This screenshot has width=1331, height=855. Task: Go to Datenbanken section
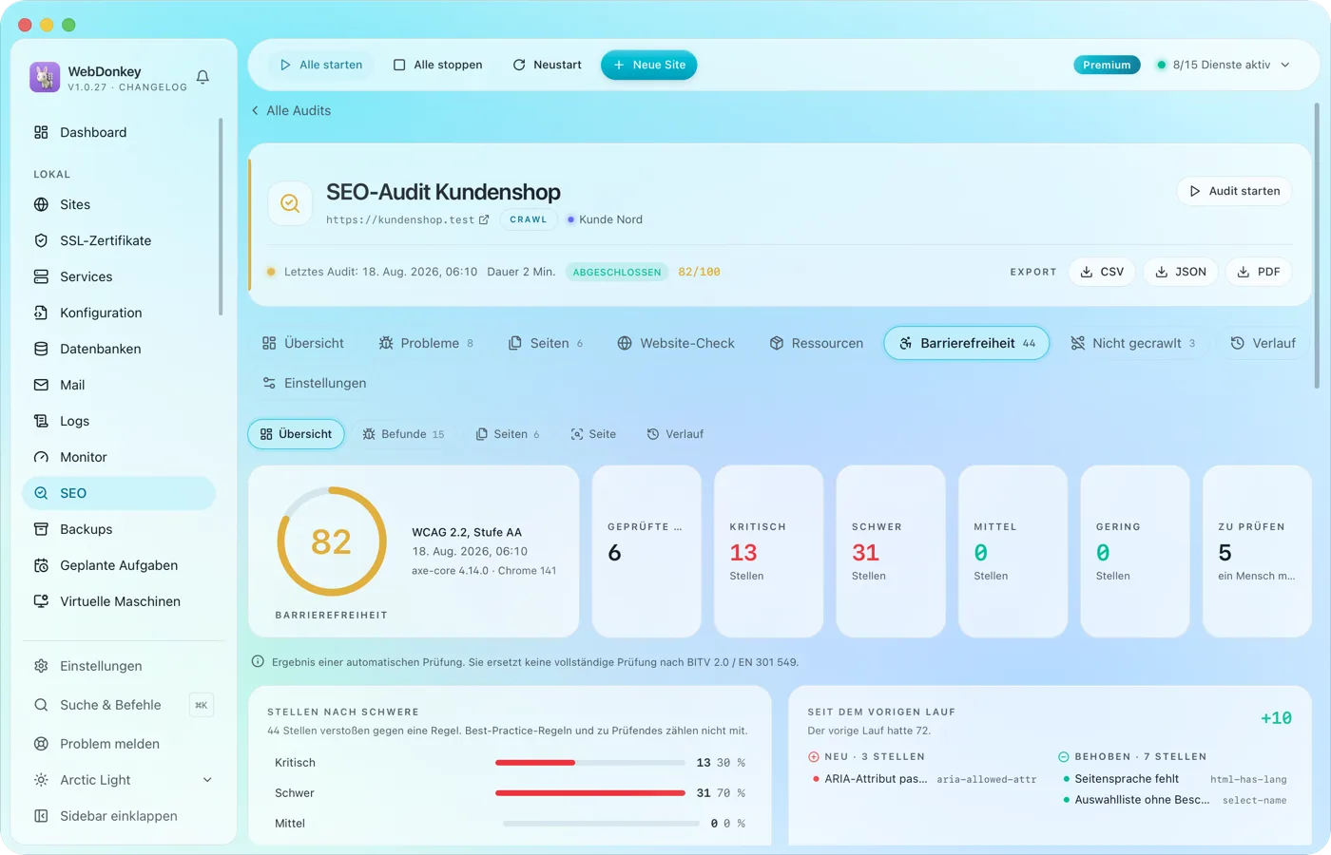(x=120, y=349)
